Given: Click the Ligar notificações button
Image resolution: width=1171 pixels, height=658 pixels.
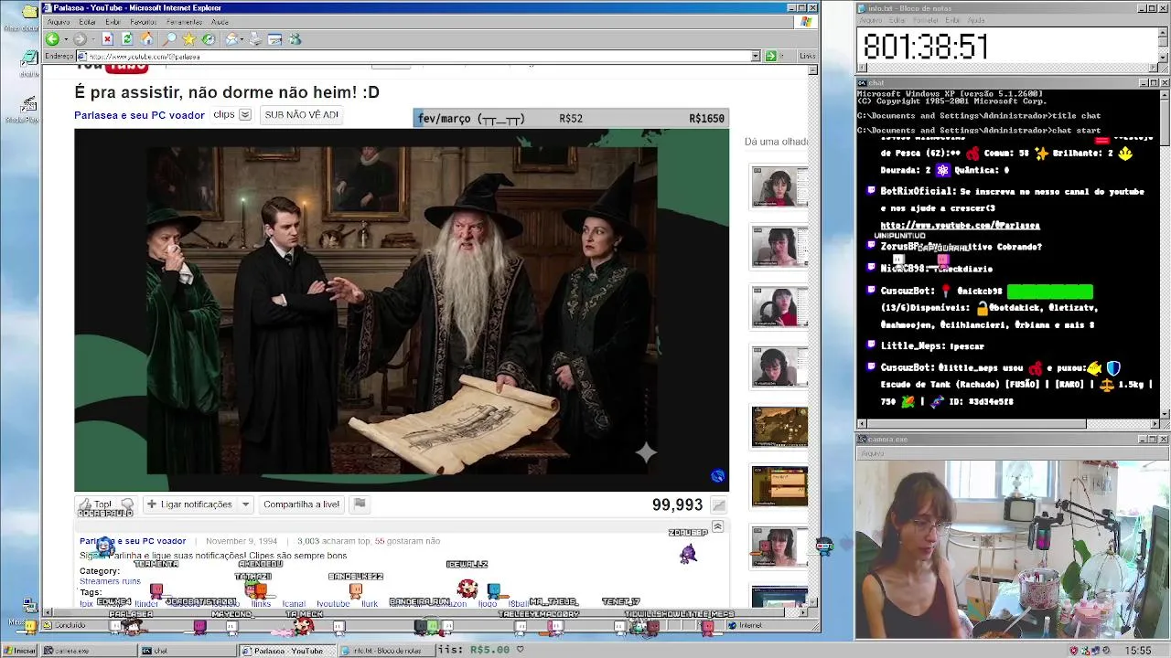Looking at the screenshot, I should [x=189, y=504].
